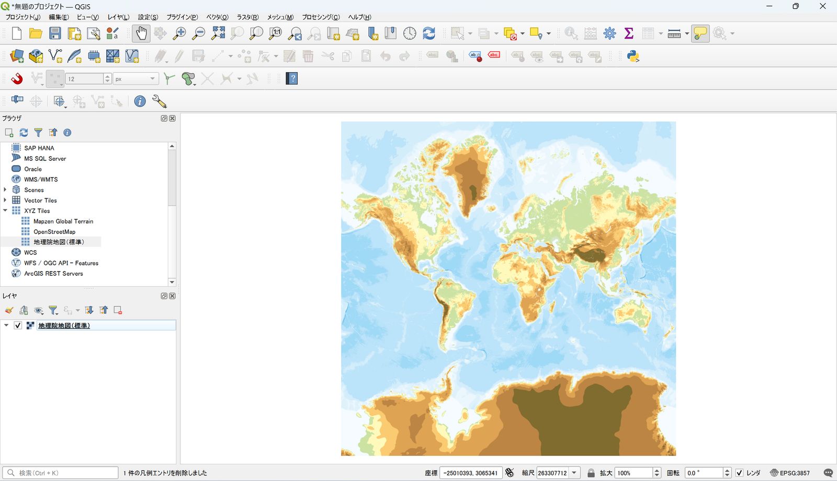Screen dimensions: 837x481
Task: Click the Browser panel scrollbar down arrow
Action: (172, 282)
